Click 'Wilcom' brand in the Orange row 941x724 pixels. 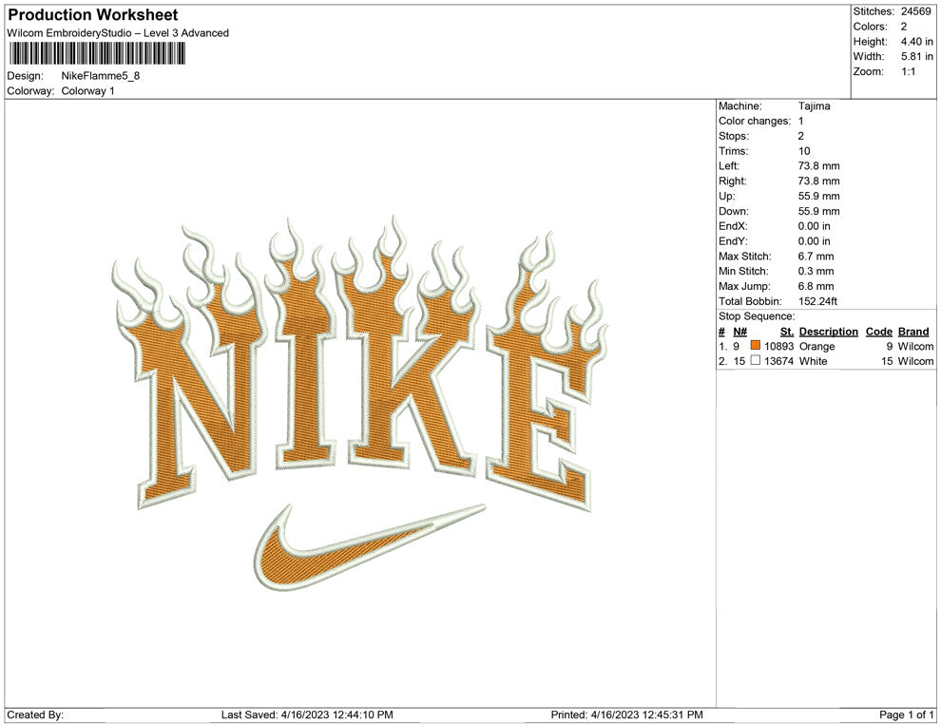click(x=915, y=347)
